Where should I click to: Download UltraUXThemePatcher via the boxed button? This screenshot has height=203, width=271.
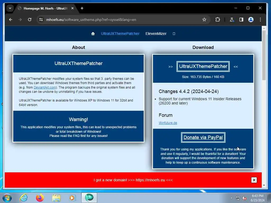(x=203, y=66)
